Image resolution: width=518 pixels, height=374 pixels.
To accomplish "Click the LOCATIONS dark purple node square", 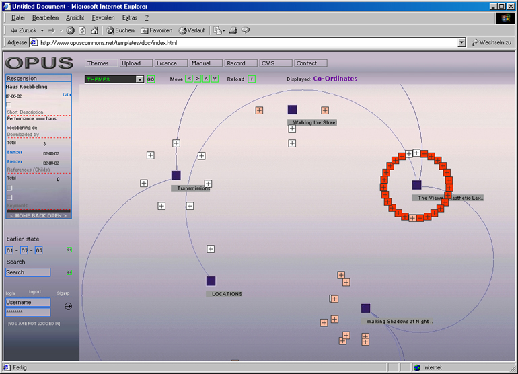I will click(211, 281).
